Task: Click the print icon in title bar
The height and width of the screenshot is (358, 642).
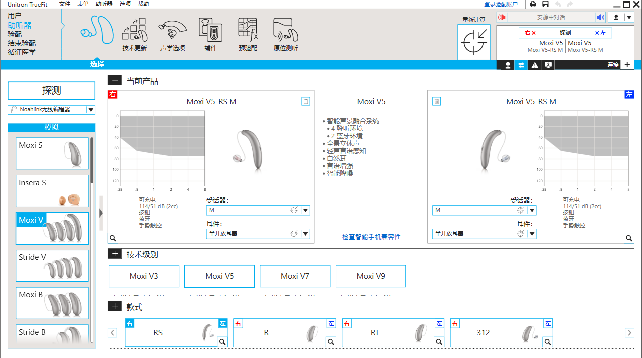Action: tap(534, 4)
